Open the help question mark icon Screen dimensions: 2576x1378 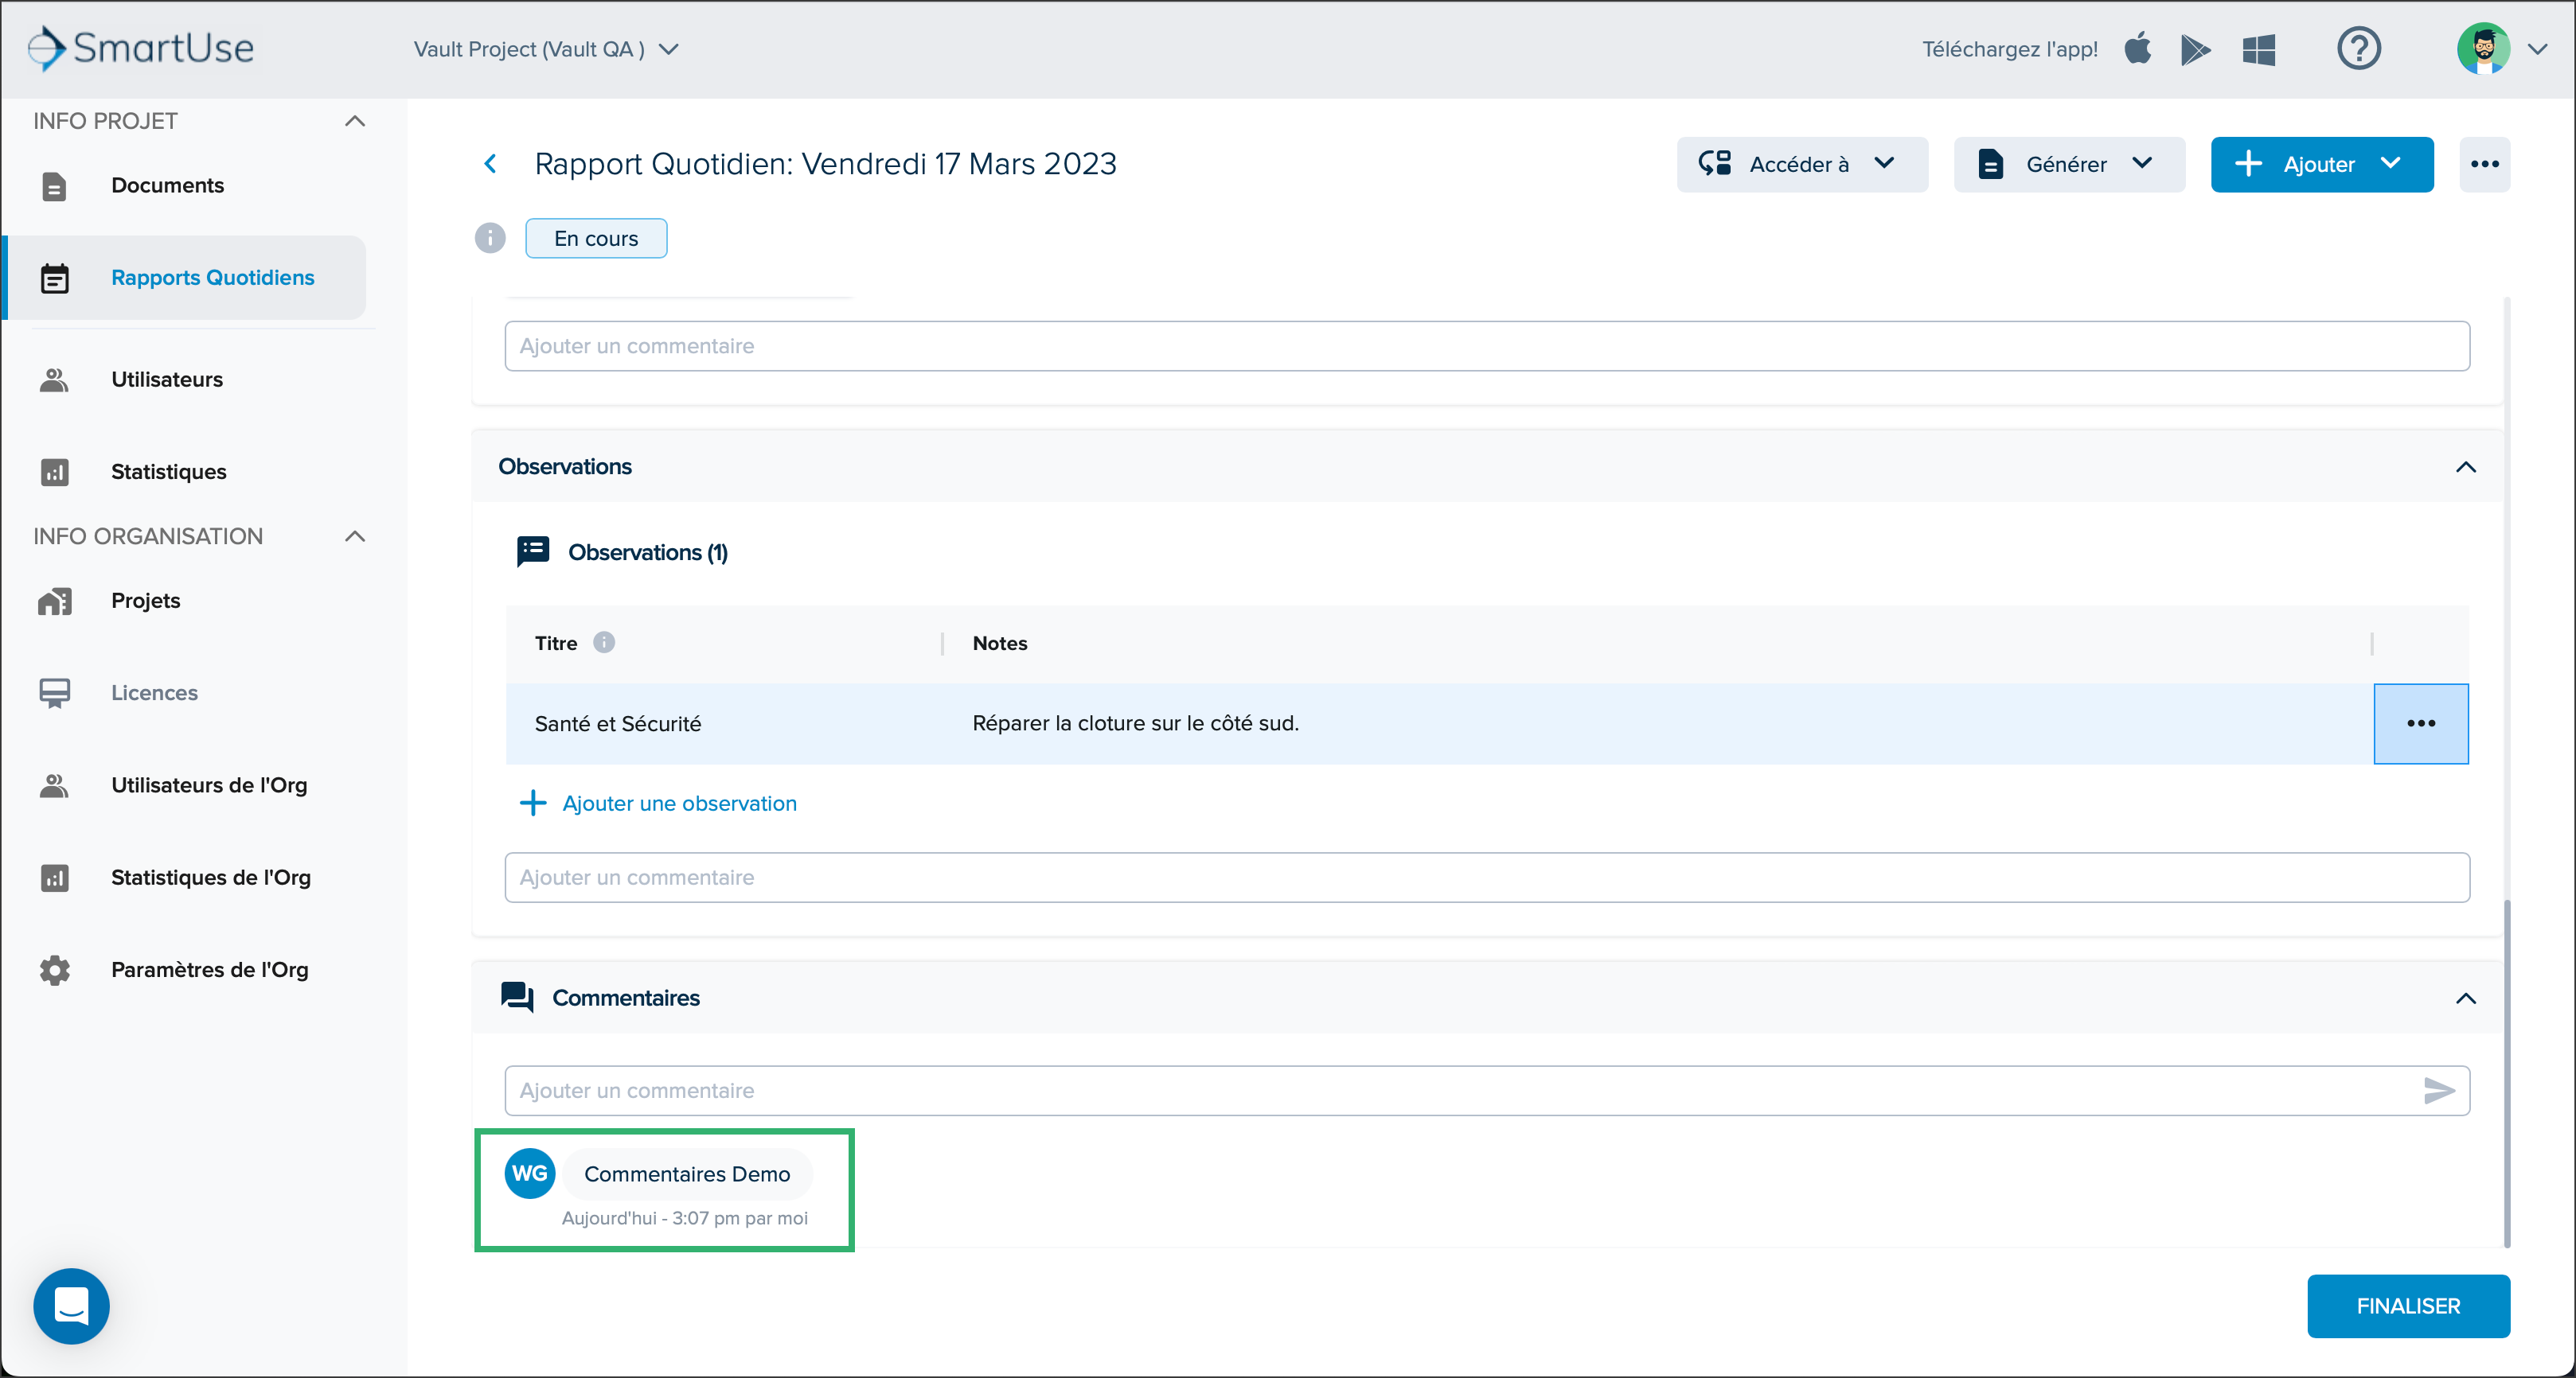(x=2358, y=49)
